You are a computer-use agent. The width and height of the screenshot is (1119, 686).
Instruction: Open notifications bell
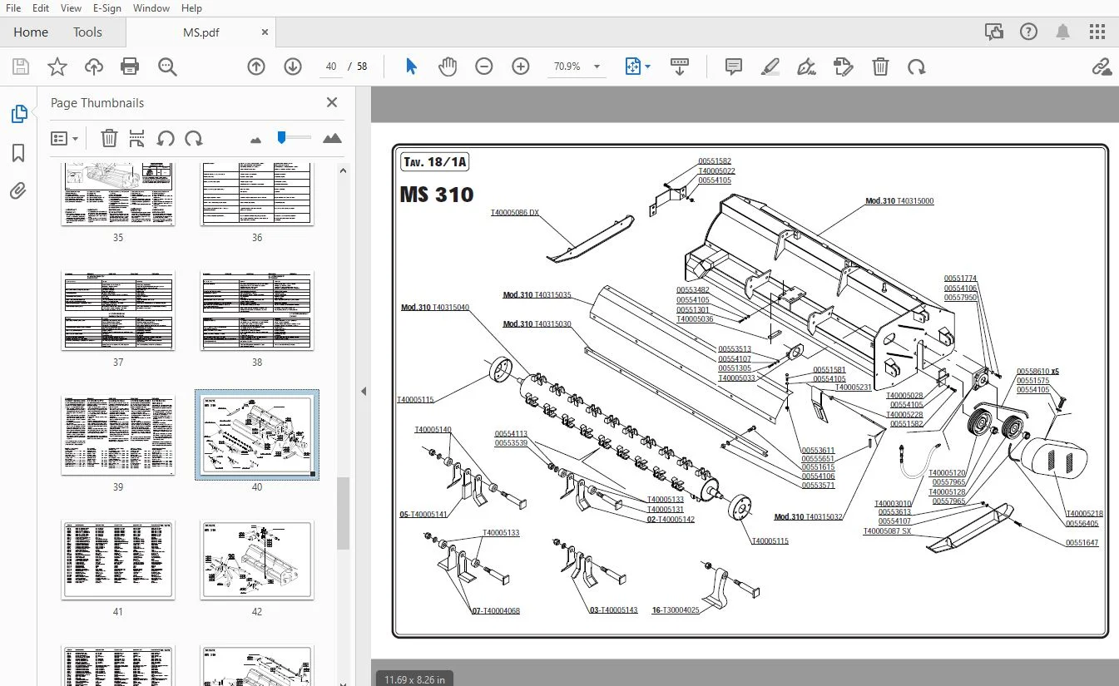tap(1063, 32)
